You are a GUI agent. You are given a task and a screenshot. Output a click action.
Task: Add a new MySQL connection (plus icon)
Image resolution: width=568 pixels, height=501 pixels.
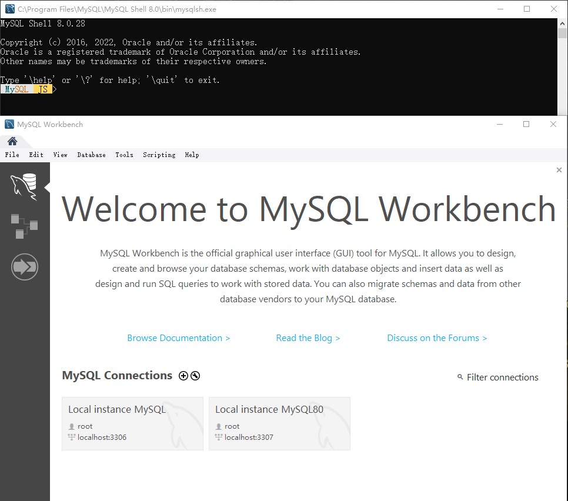183,376
